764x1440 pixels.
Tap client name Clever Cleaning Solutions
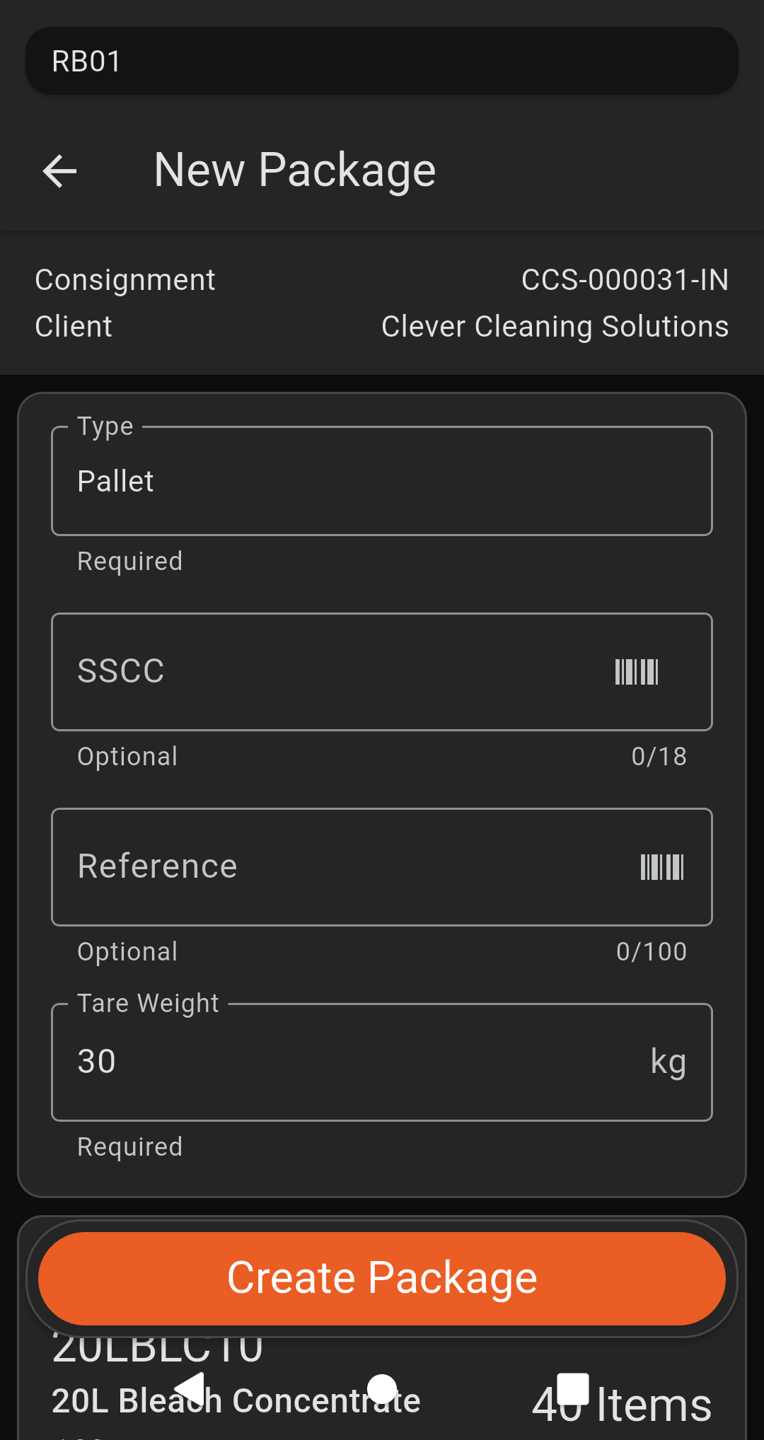point(555,327)
